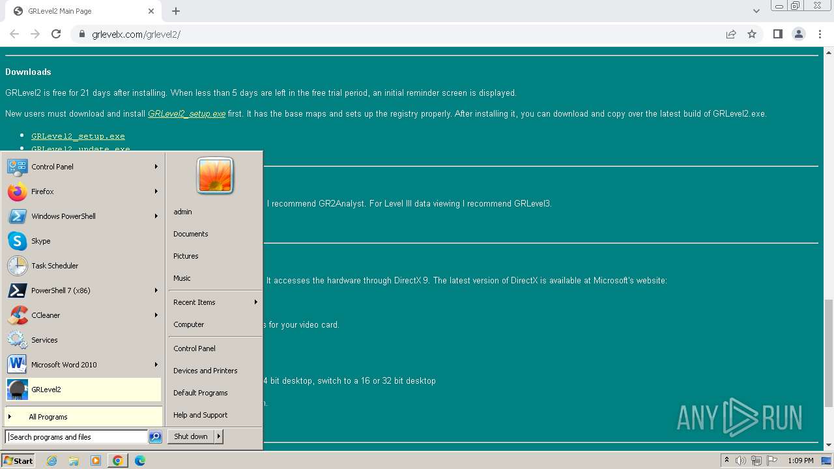Launch Skype from Start menu
This screenshot has width=834, height=469.
tap(18, 241)
